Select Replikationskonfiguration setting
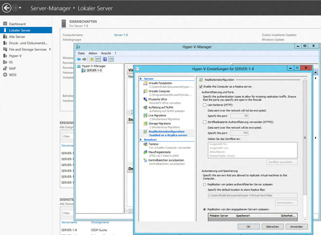This screenshot has height=235, width=321. coord(167,133)
